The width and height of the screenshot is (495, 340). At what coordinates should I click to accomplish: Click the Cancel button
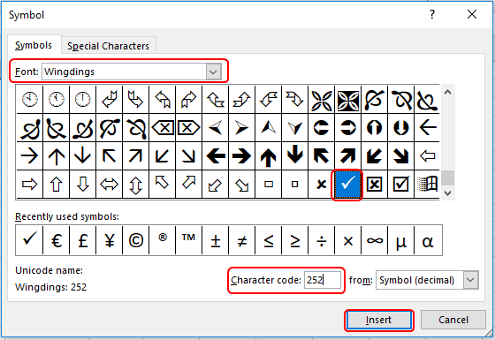pos(453,320)
